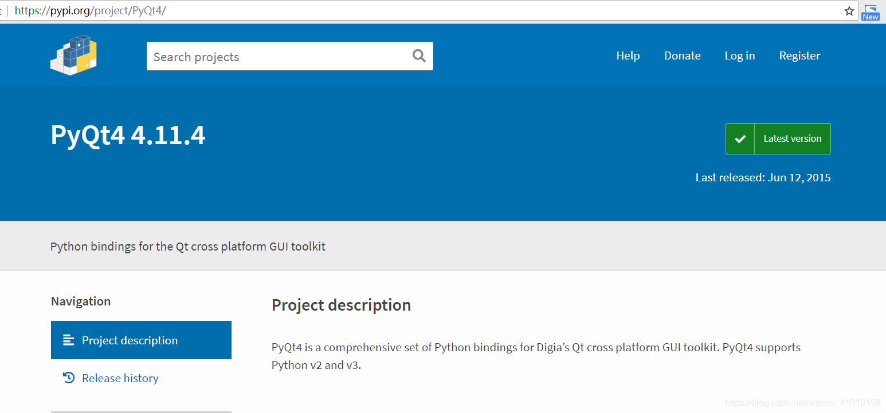Viewport: 886px width, 413px height.
Task: Click the PyQt4 4.11.4 heading
Action: (x=127, y=135)
